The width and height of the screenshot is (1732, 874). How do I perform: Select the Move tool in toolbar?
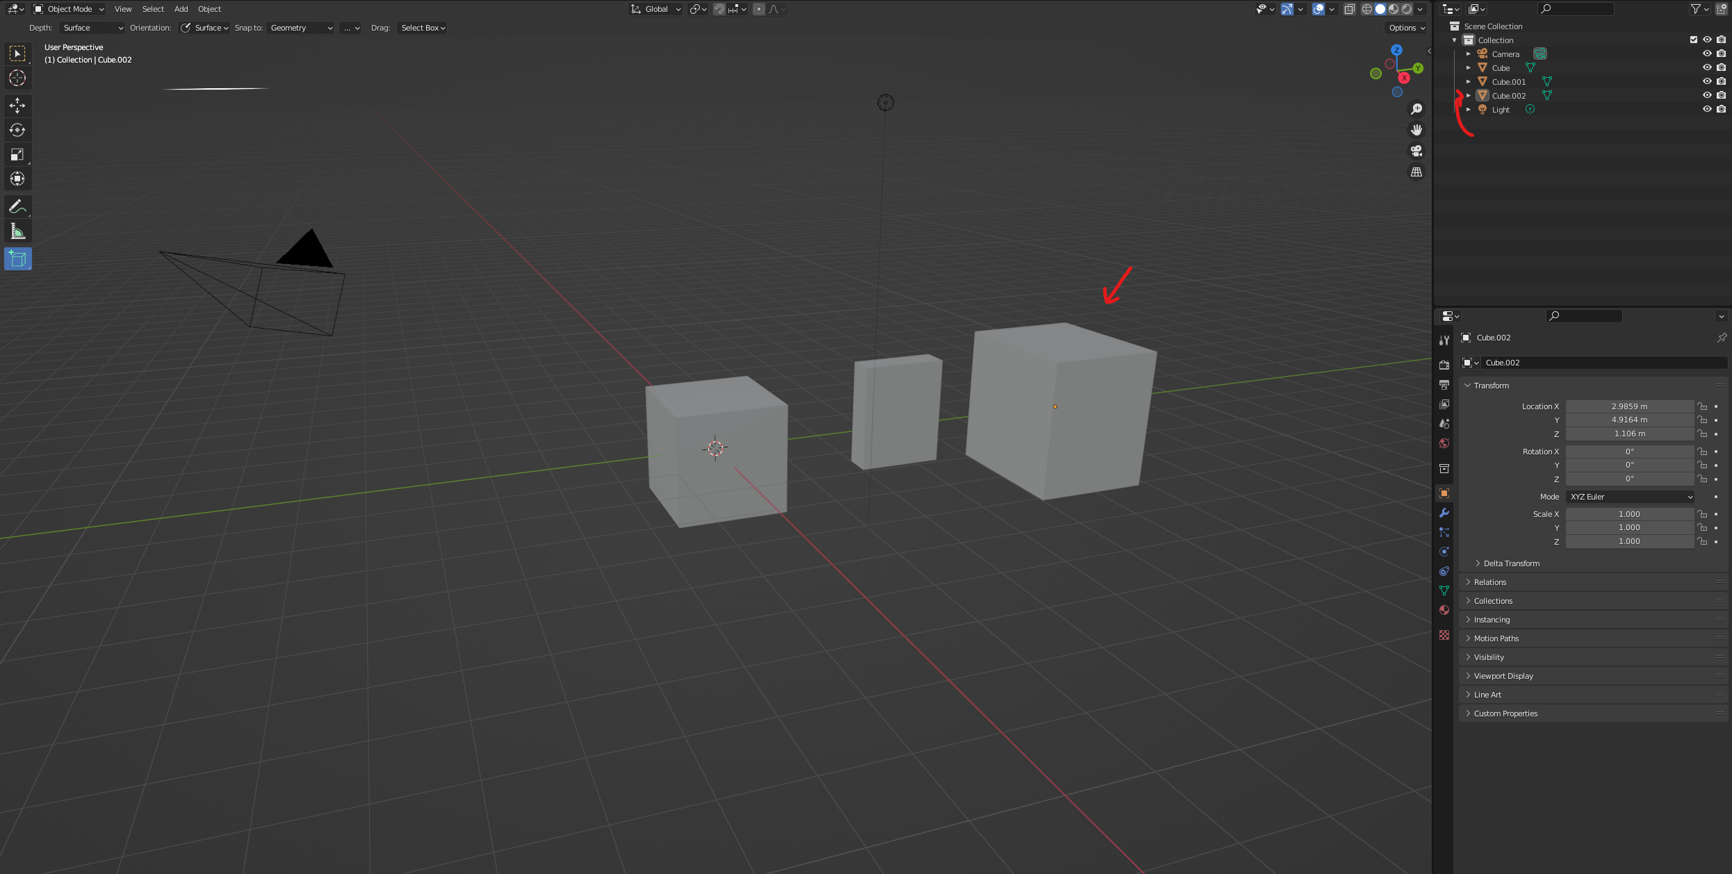pyautogui.click(x=17, y=106)
